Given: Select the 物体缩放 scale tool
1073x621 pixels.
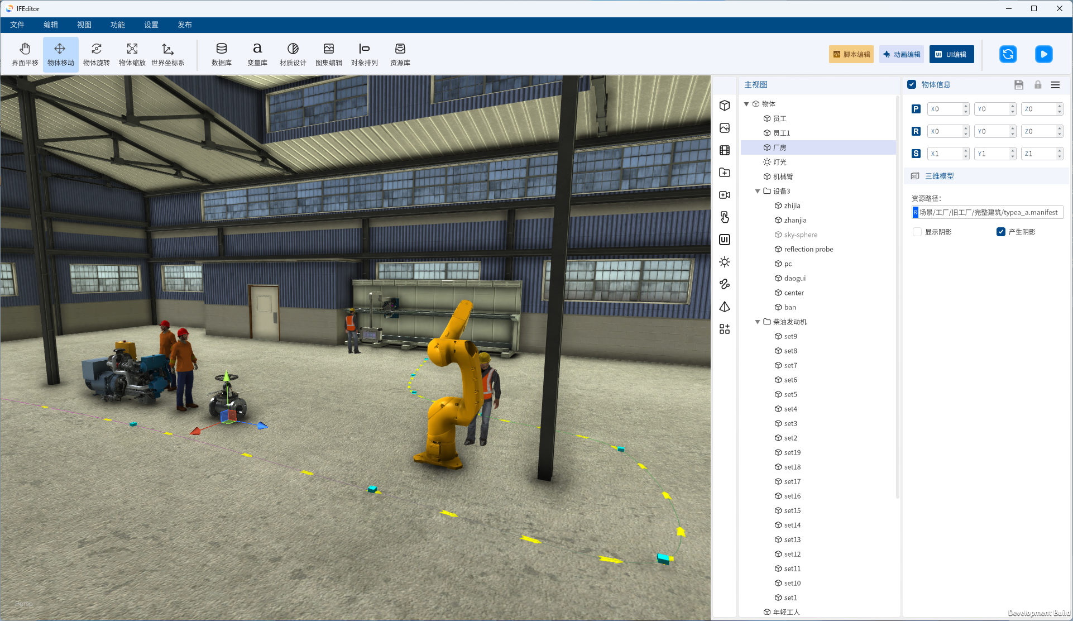Looking at the screenshot, I should pyautogui.click(x=132, y=54).
